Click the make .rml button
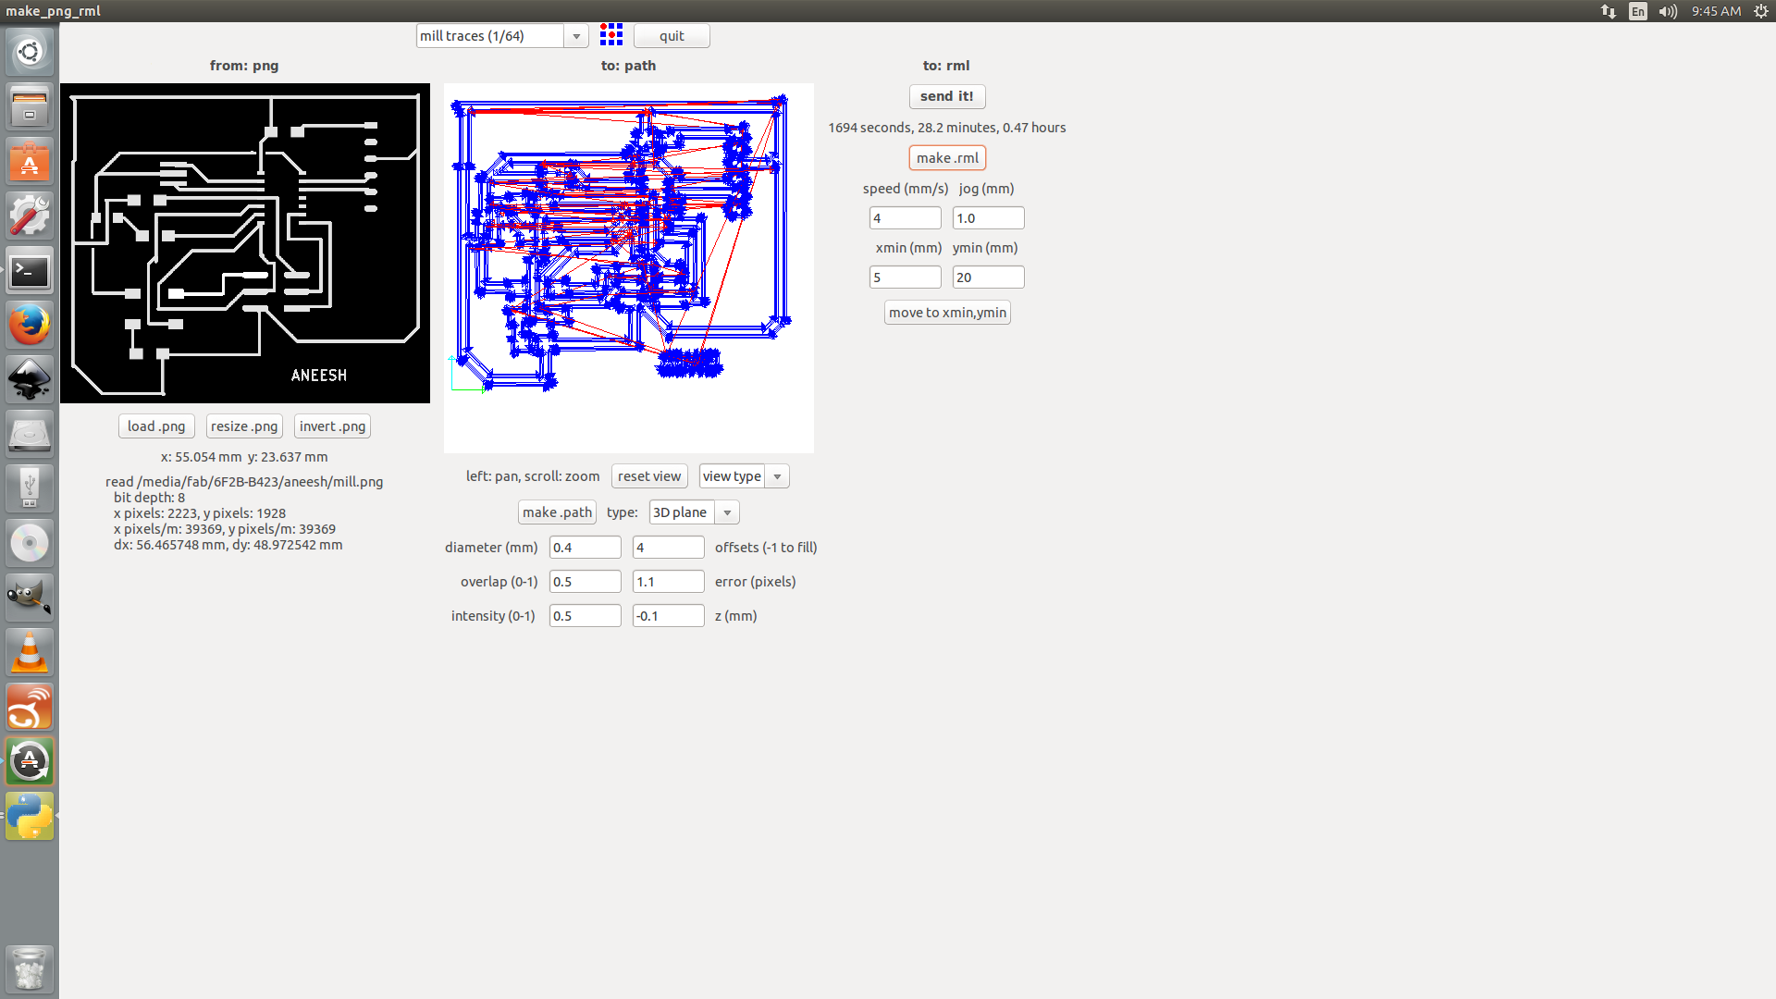The height and width of the screenshot is (999, 1776). coord(947,158)
